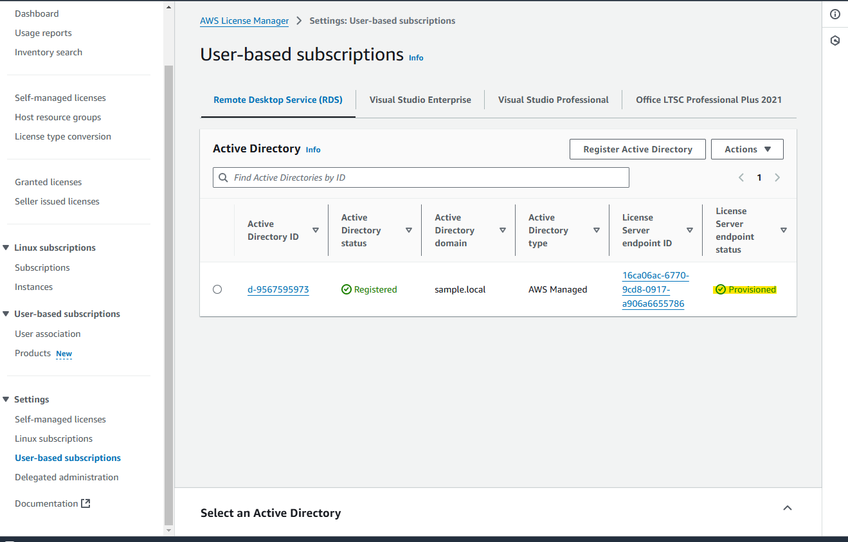848x542 pixels.
Task: Open Self-managed licenses under Settings
Action: [60, 419]
